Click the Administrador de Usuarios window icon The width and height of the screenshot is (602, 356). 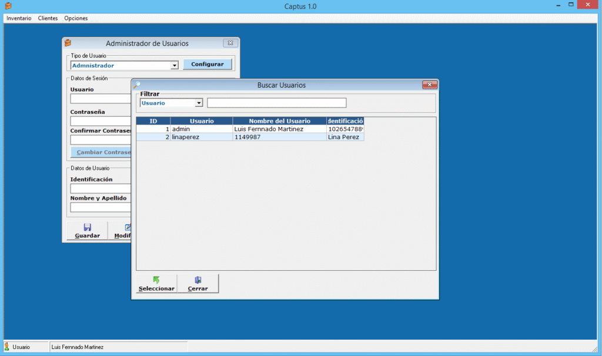point(68,43)
